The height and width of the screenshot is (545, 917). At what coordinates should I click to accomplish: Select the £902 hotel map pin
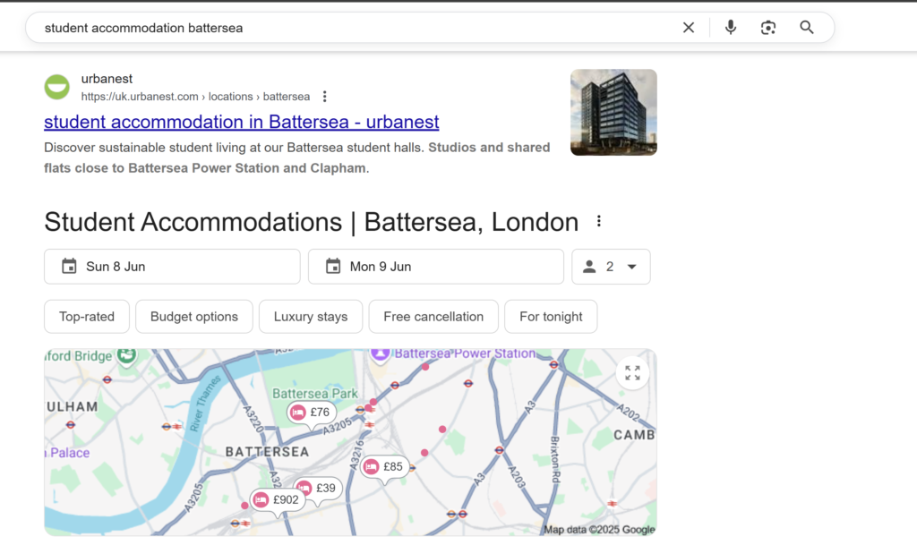278,500
